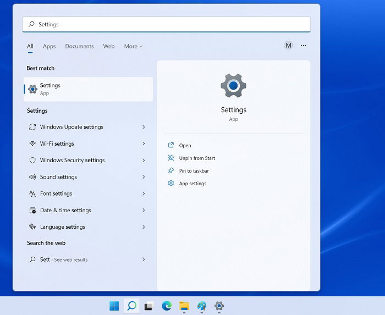Expand the Sound settings chevron arrow

pos(144,177)
